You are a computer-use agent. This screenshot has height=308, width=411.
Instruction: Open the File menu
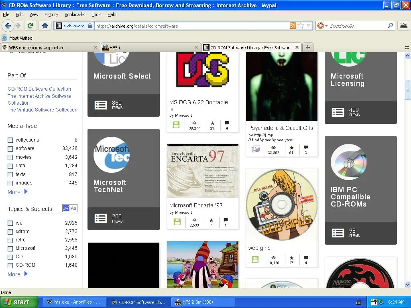(6, 14)
